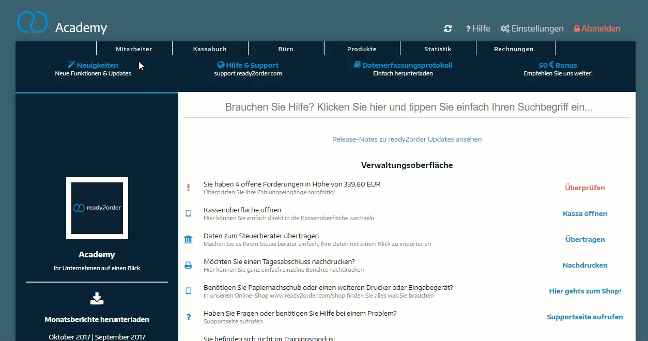Click the Verwaltungsoberfläche heading

tap(407, 165)
